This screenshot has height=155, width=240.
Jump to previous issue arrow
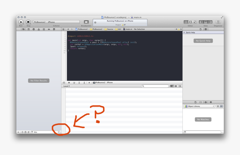176,29
